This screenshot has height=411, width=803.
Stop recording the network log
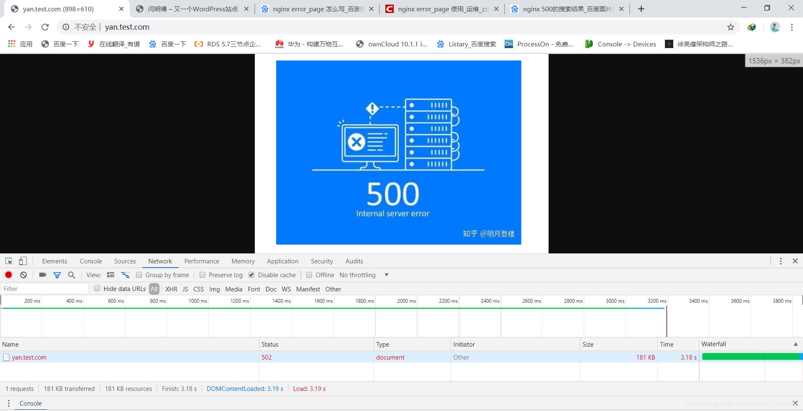pos(8,275)
